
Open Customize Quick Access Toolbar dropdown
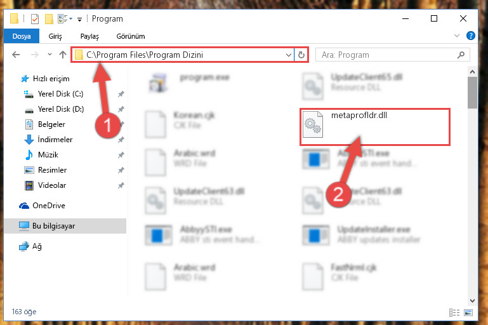[80, 20]
